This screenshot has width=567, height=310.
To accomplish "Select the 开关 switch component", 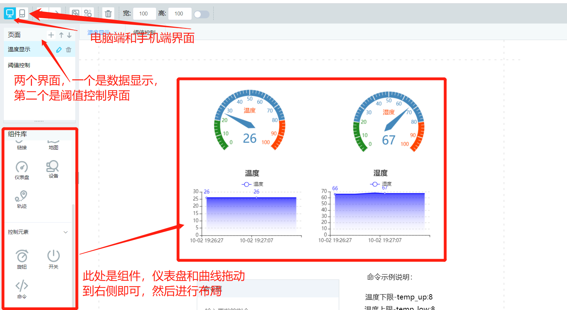I will [x=53, y=259].
